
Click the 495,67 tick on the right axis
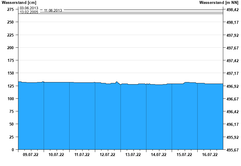(x=232, y=150)
